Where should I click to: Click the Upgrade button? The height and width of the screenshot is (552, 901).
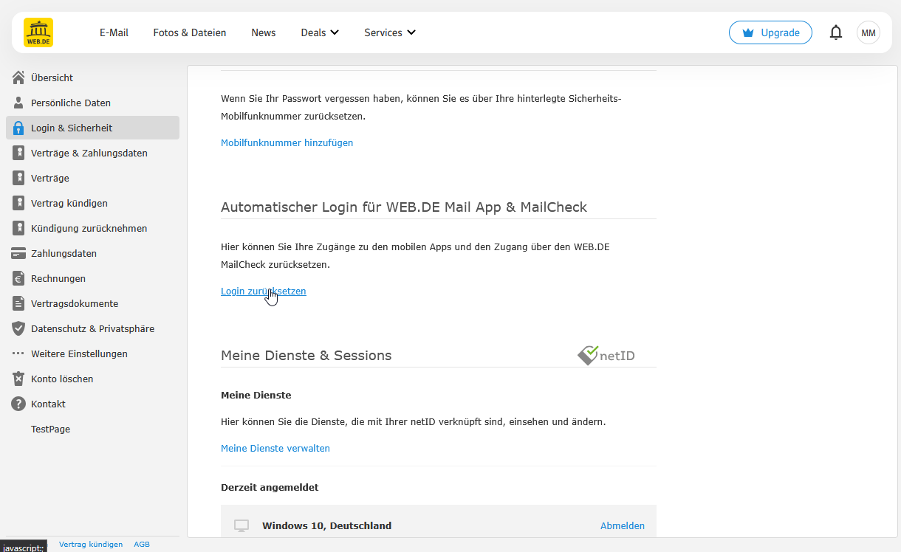(x=770, y=32)
